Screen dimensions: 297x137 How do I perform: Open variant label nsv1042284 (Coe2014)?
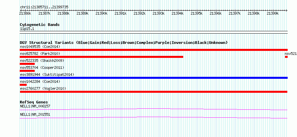click(40, 81)
